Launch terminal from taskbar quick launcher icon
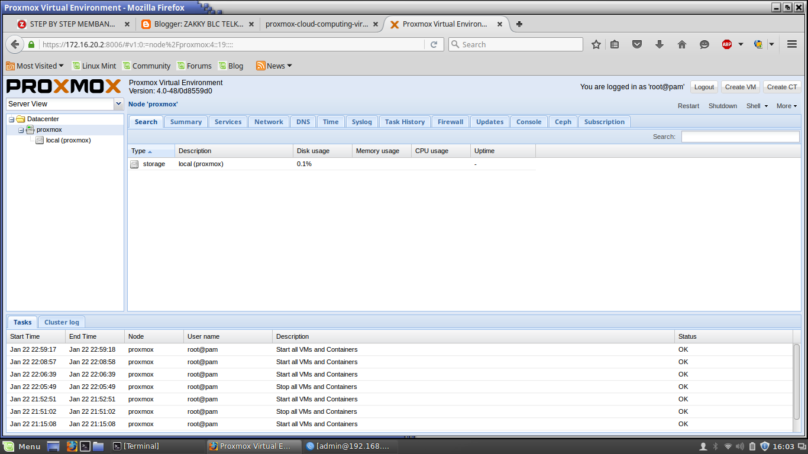Image resolution: width=808 pixels, height=454 pixels. 85,446
